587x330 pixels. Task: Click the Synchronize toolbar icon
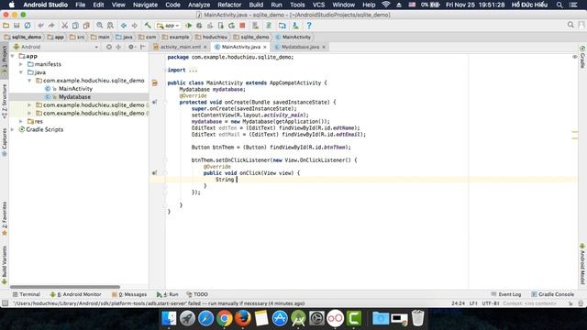28,26
